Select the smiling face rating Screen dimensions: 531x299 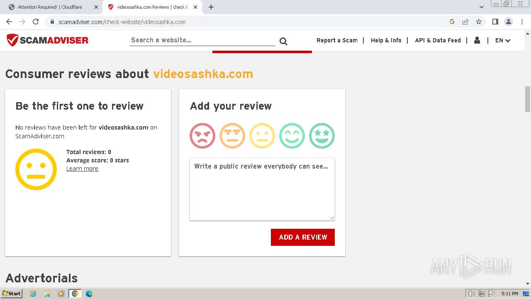292,136
